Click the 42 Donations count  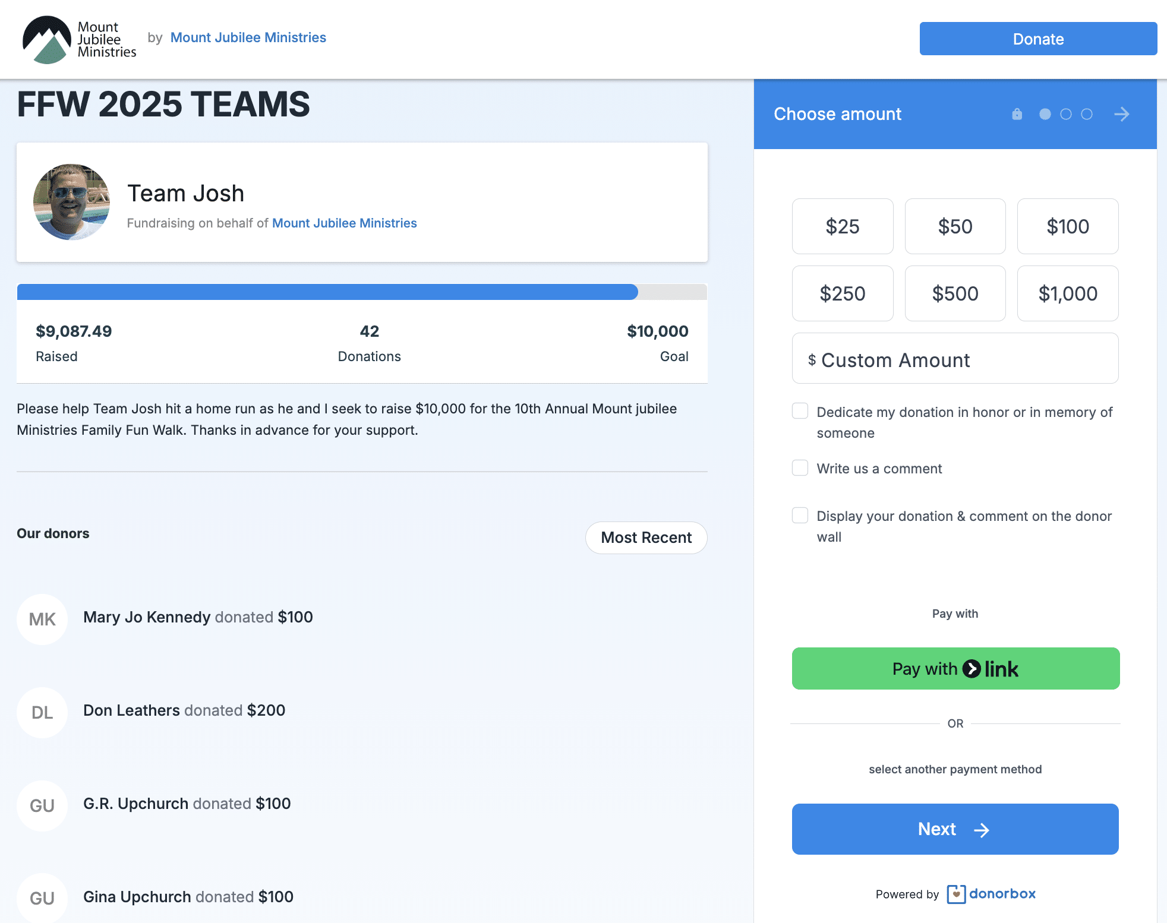tap(370, 331)
